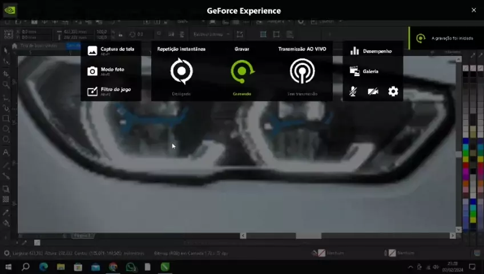Open the Repetição instantânea replay icon
The height and width of the screenshot is (274, 484).
(181, 72)
